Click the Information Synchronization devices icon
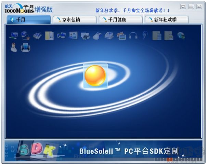 point(61,36)
